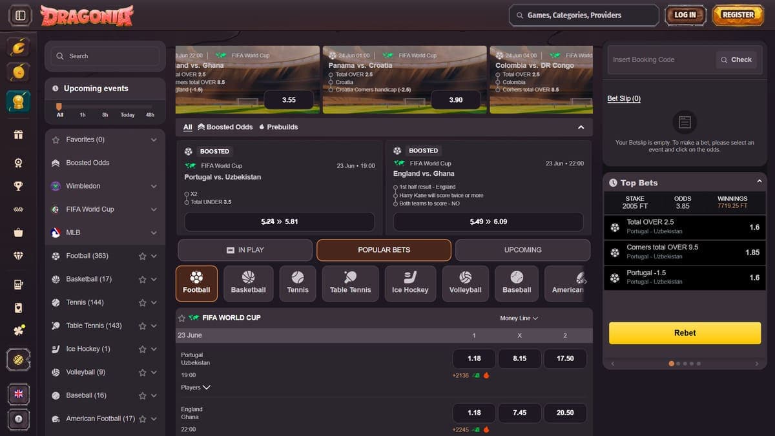Collapse the boosted odds section chevron
The image size is (775, 436).
coord(581,127)
